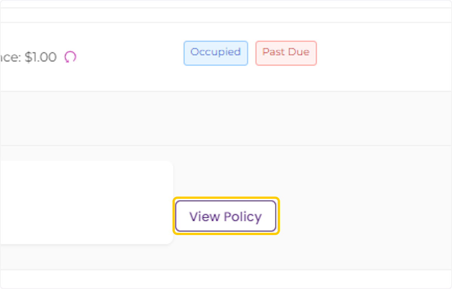Click the $1.00 balance amount
The image size is (452, 289).
tap(41, 57)
